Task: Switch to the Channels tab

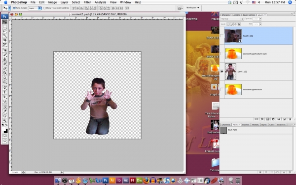Action: coord(226,125)
